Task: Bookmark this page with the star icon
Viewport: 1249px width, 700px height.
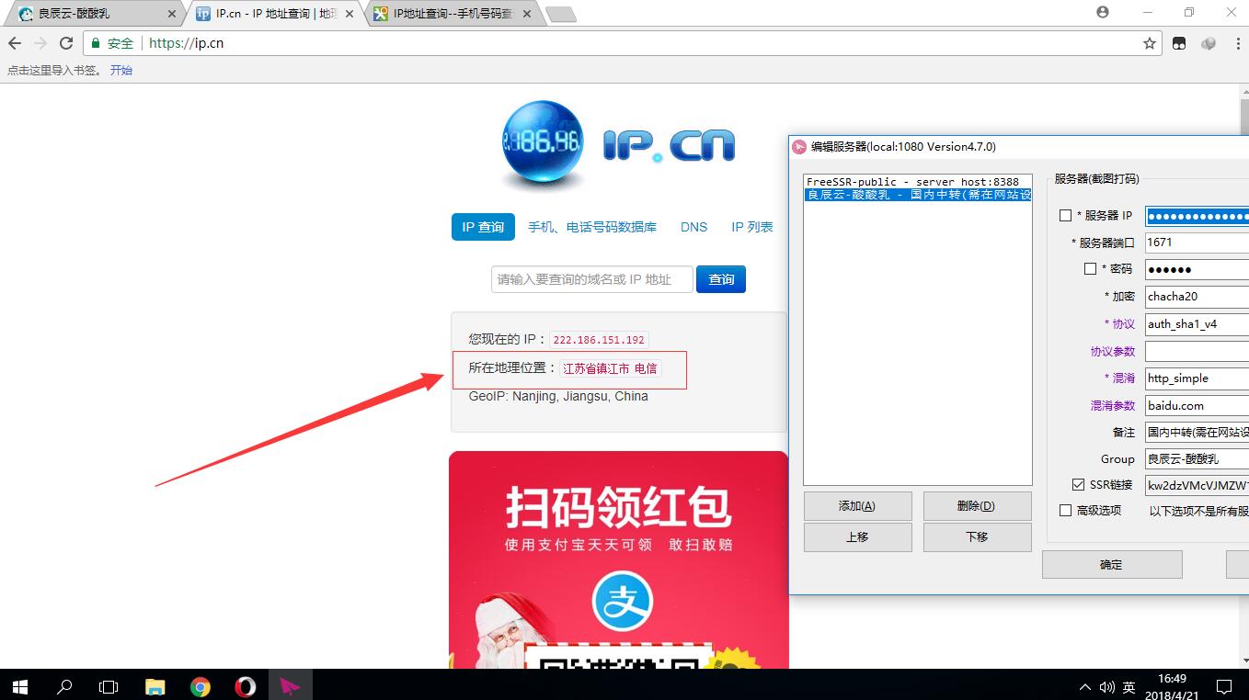Action: (x=1149, y=43)
